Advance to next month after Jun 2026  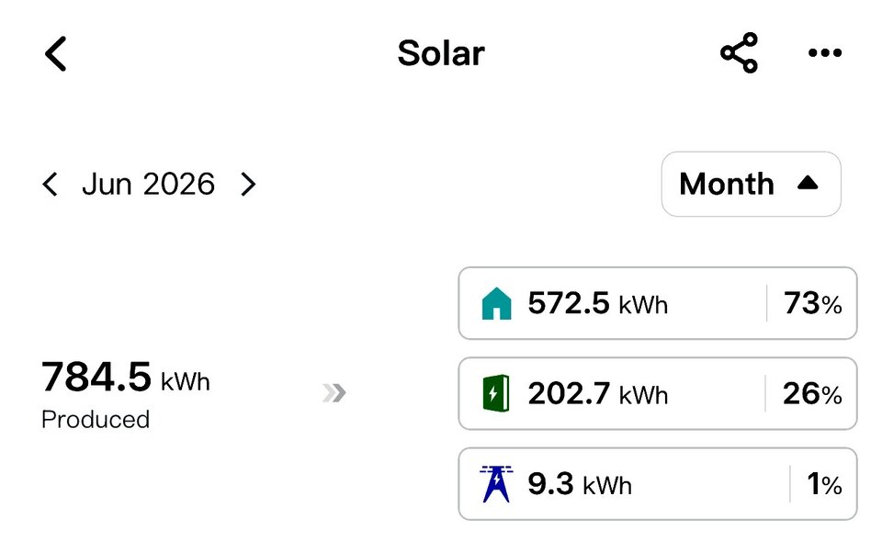248,184
